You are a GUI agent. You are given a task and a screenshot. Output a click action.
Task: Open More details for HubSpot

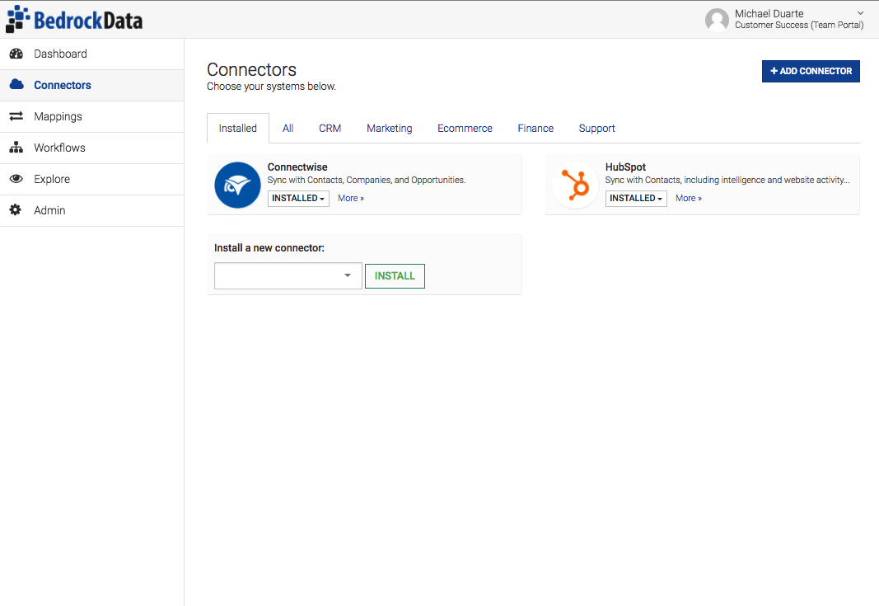tap(688, 198)
